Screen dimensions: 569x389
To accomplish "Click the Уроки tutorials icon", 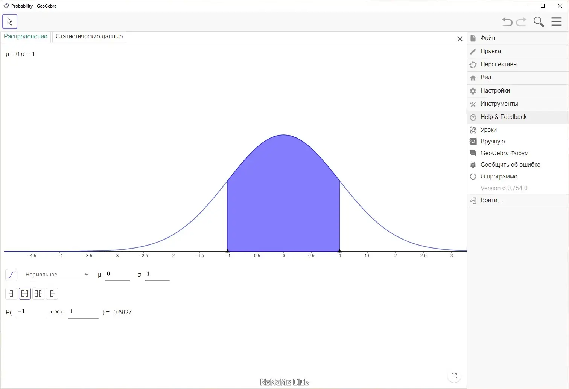I will pyautogui.click(x=473, y=130).
